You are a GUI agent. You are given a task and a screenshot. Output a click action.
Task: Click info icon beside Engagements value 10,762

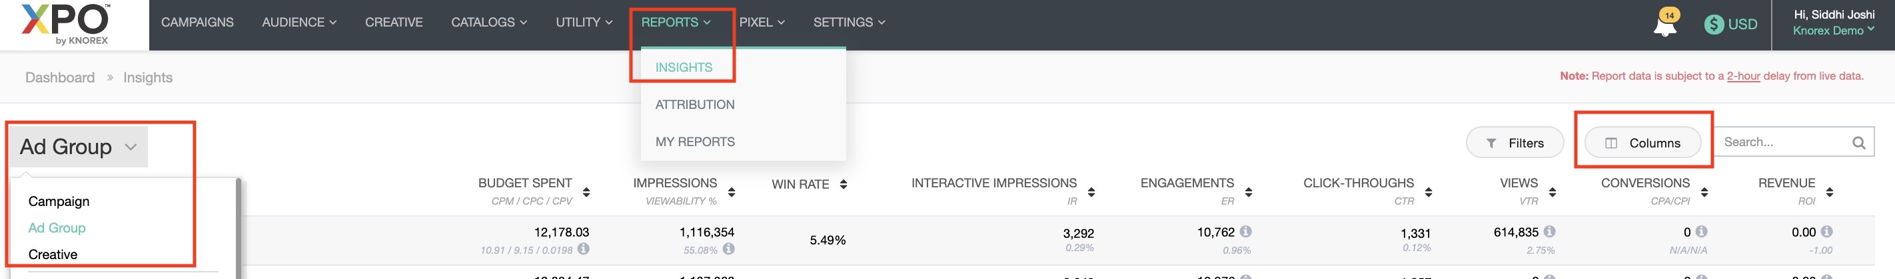1245,232
